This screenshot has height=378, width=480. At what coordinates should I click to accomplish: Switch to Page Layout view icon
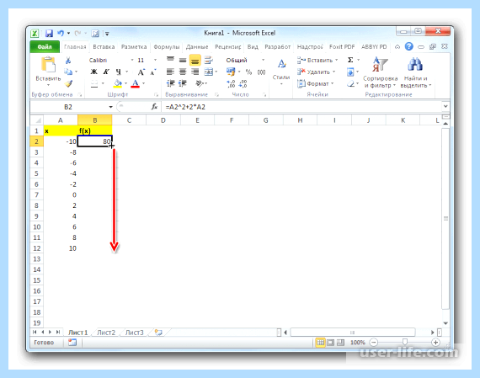330,342
